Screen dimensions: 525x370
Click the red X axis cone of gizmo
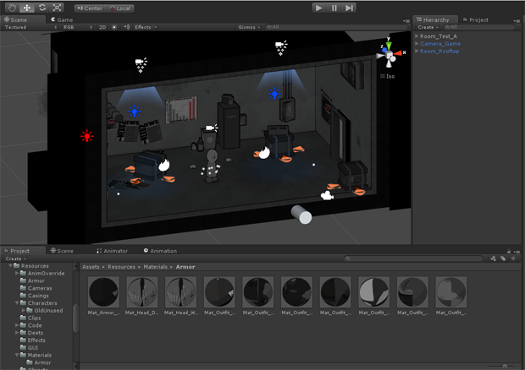pos(399,53)
